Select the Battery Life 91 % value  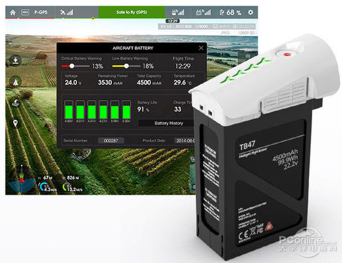point(143,109)
